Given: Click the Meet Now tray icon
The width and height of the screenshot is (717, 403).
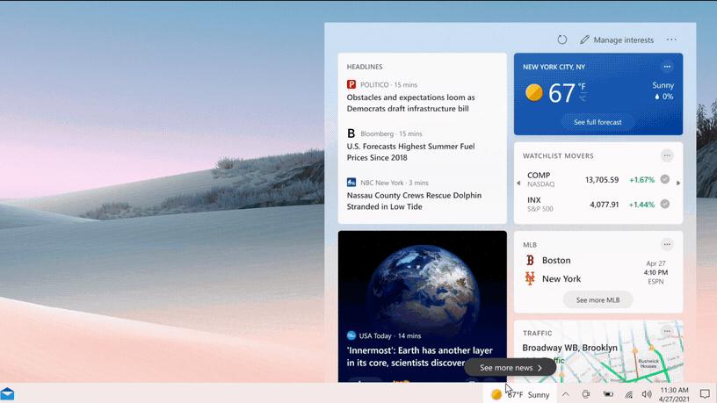Looking at the screenshot, I should click(586, 394).
